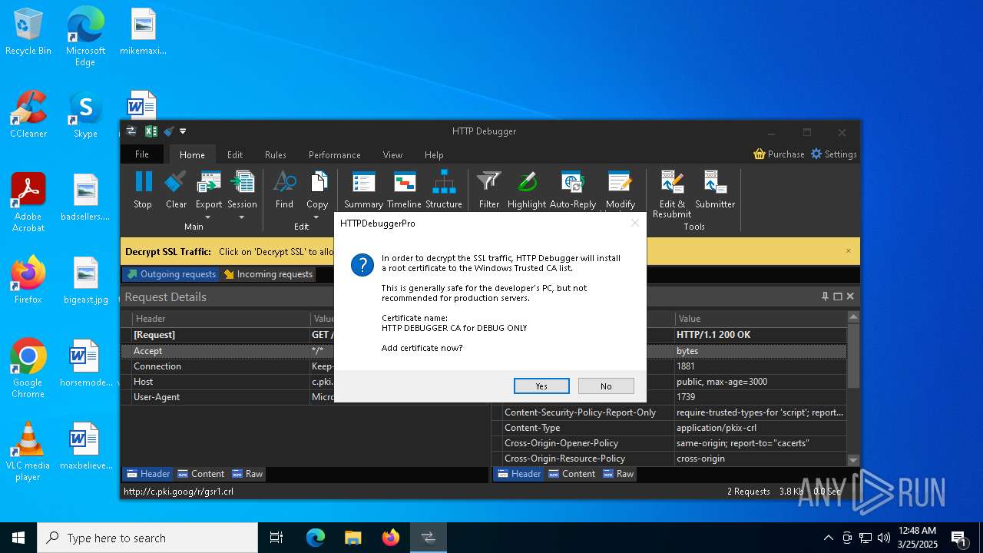Screen dimensions: 983x553
Task: Open the request Header tab
Action: 148,474
